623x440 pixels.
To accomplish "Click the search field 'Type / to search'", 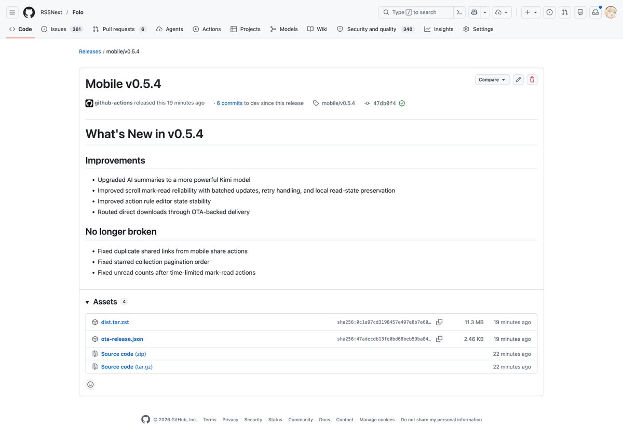I will tap(416, 12).
